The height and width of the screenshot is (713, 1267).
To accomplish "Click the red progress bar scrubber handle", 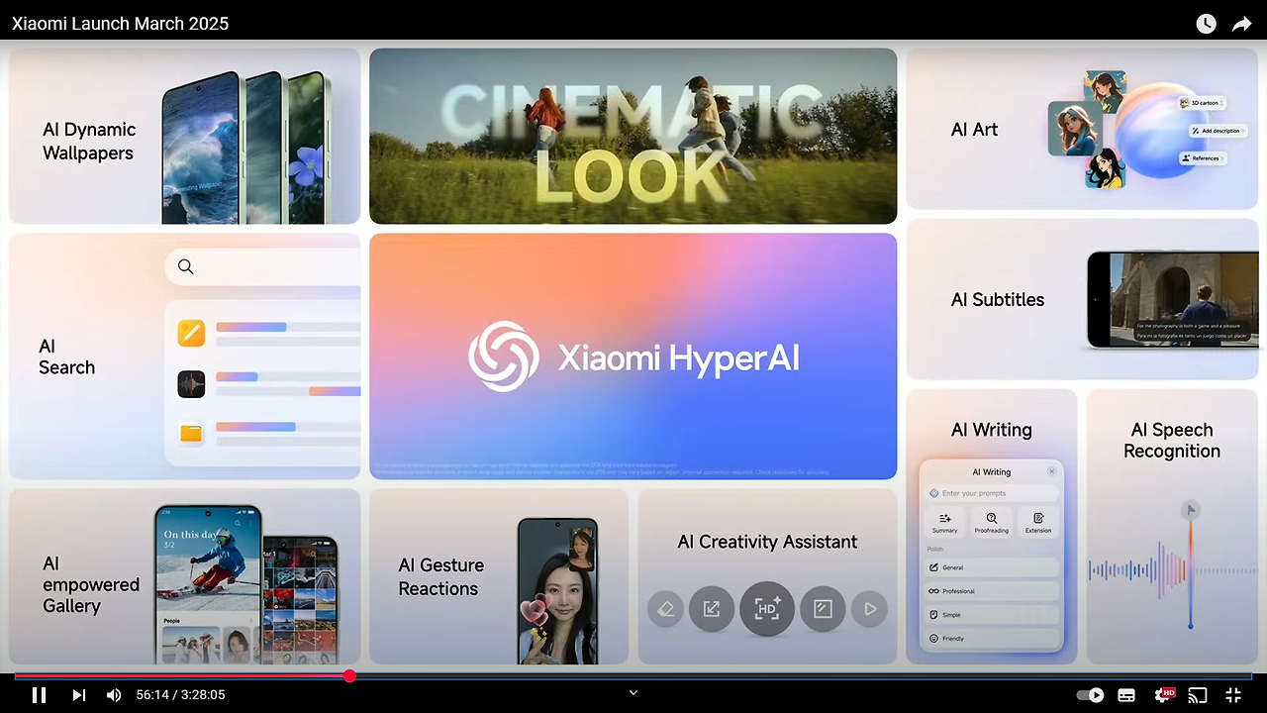I will (349, 676).
